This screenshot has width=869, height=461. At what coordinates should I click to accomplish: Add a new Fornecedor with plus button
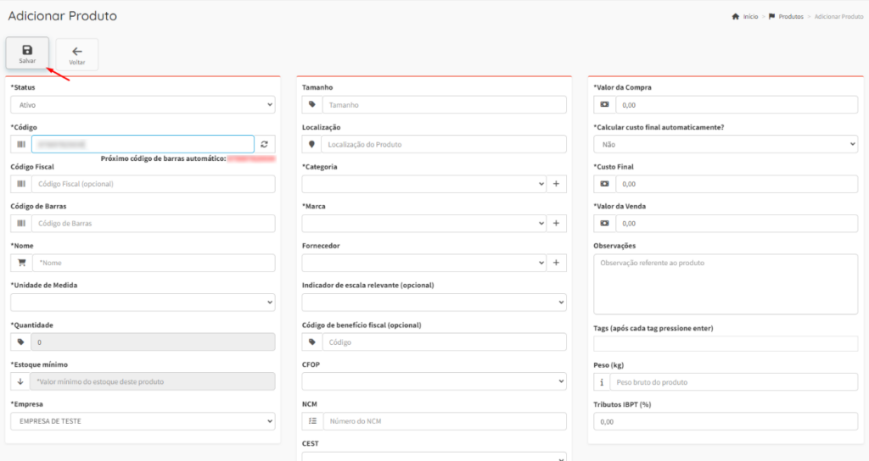coord(556,263)
